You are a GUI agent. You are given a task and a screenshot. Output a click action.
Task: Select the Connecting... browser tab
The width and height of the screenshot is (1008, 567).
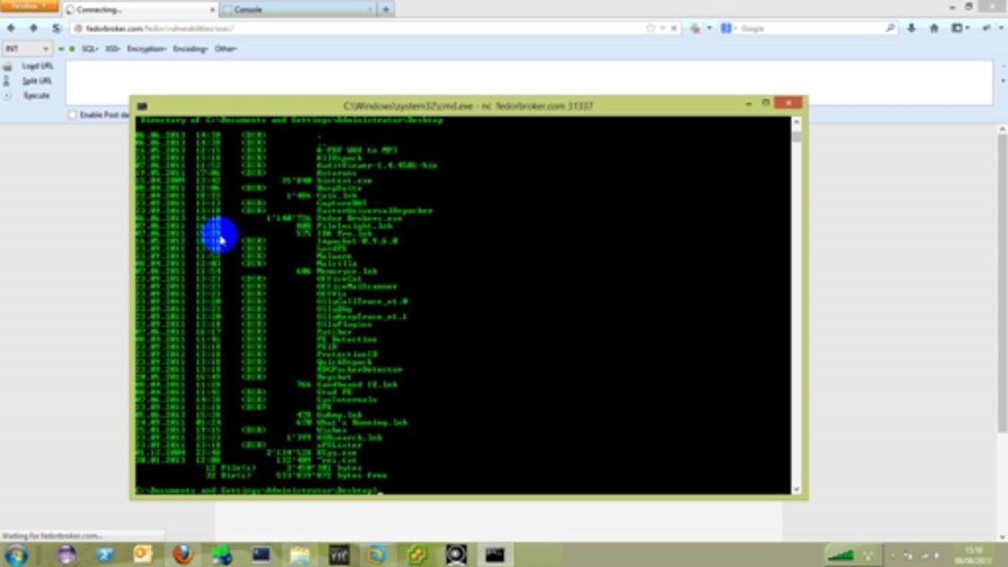(139, 9)
